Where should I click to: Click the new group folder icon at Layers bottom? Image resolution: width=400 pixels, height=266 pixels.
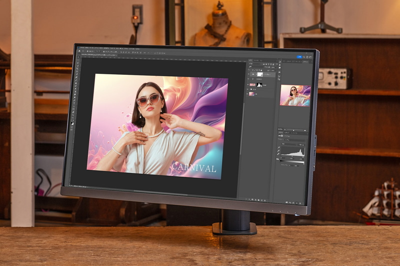click(x=258, y=200)
